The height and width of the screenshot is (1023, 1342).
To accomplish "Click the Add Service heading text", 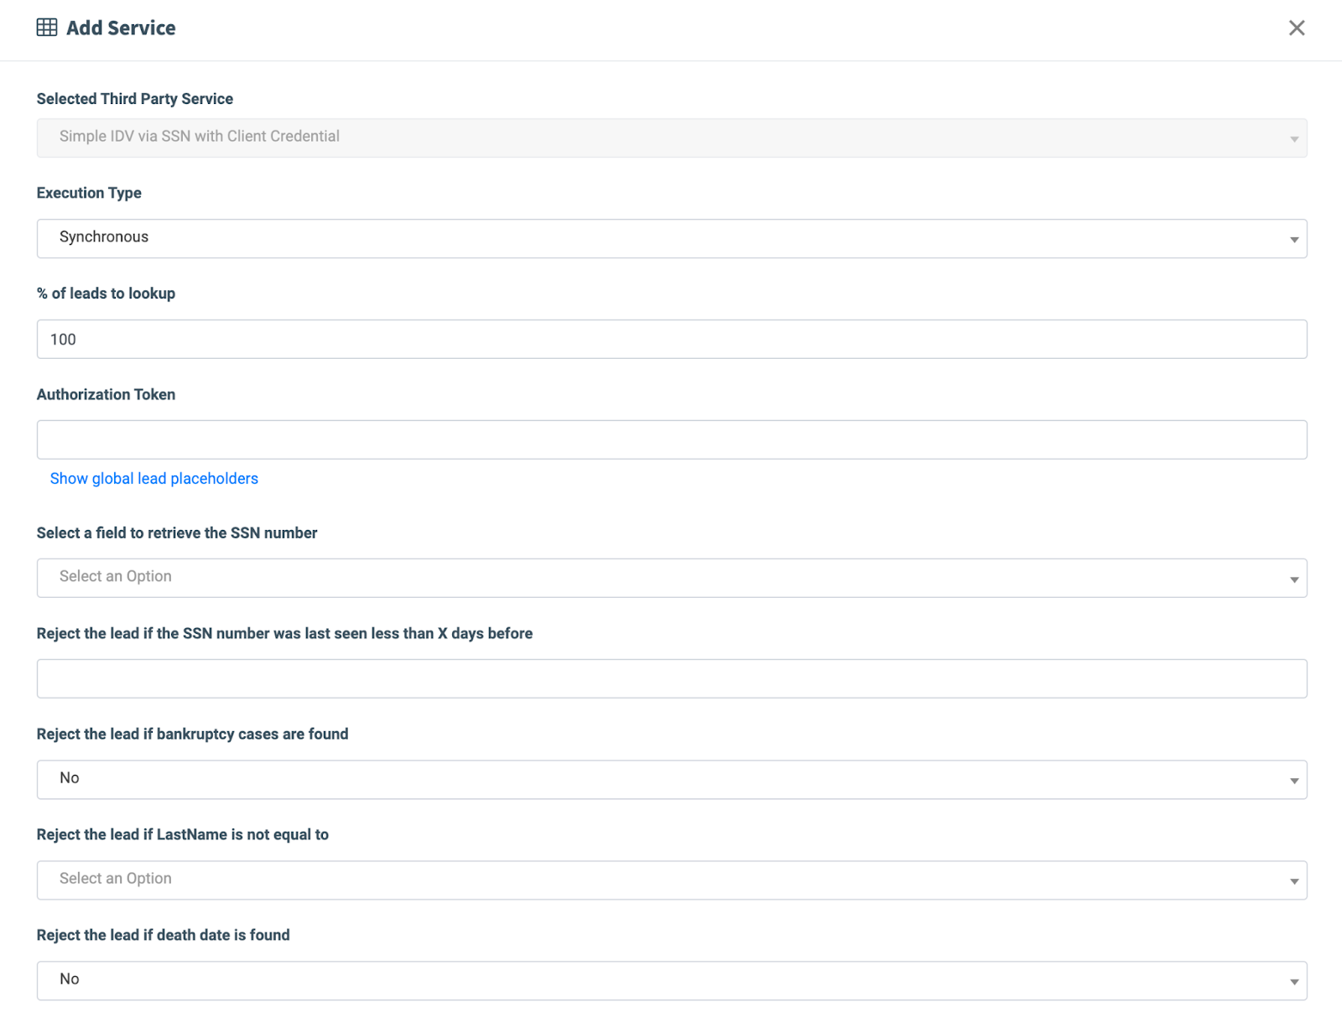I will (121, 29).
